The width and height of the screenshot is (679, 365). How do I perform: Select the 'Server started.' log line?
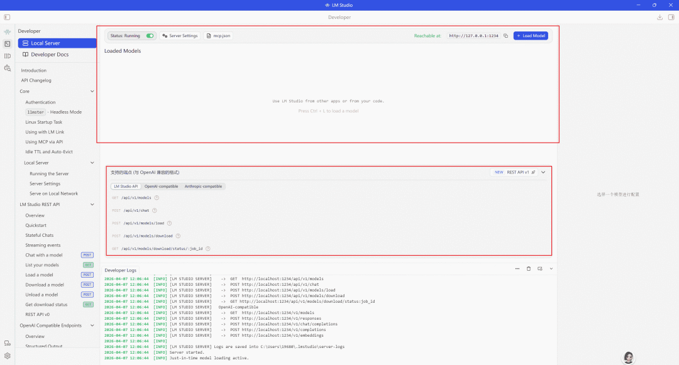(187, 352)
